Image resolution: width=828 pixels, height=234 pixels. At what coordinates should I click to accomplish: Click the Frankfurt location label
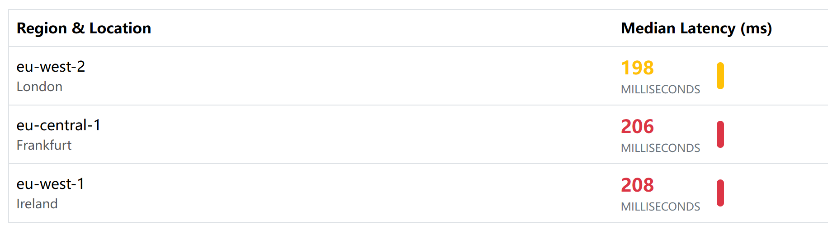(x=44, y=145)
